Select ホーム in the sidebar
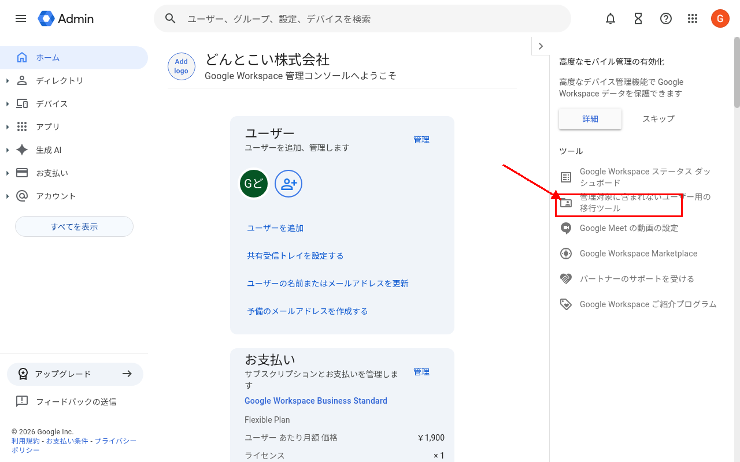 [74, 58]
